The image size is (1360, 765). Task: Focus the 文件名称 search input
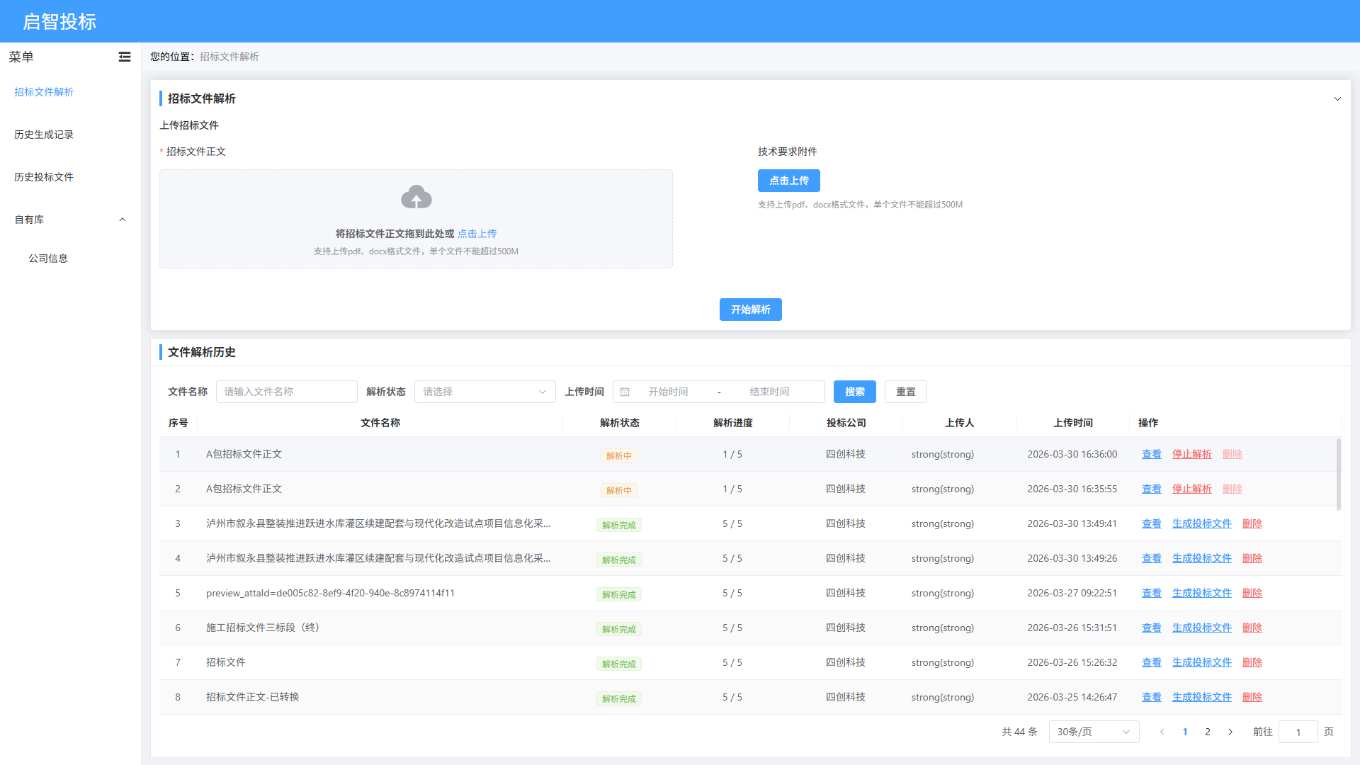click(x=286, y=392)
